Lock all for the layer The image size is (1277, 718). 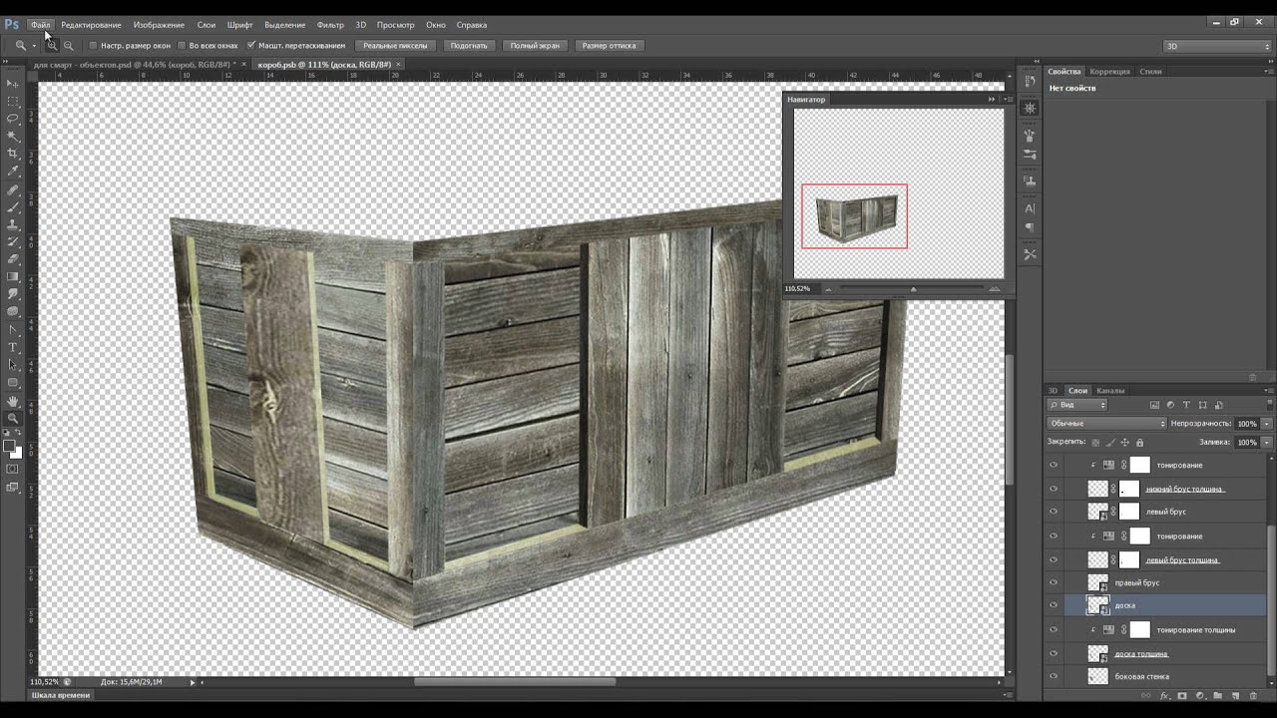(1139, 442)
